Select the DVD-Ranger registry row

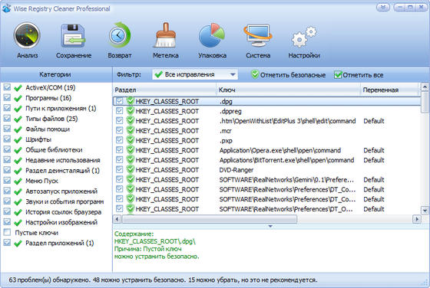[x=266, y=170]
